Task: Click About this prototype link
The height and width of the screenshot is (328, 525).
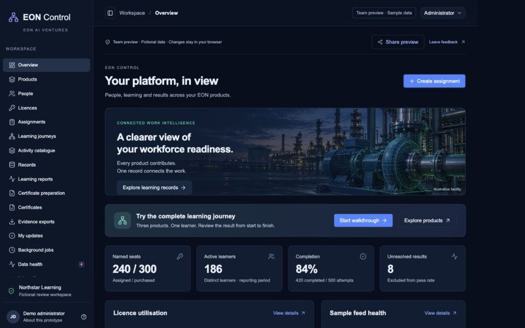Action: click(x=43, y=320)
